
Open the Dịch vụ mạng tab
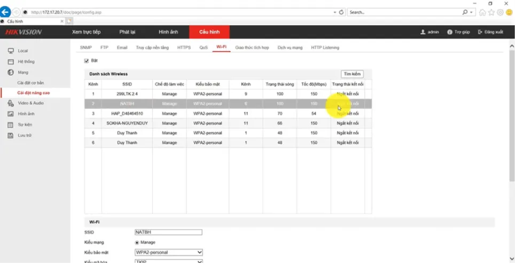click(290, 48)
